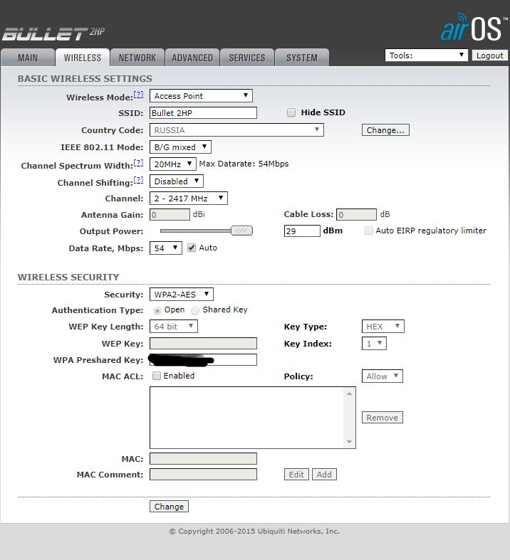This screenshot has height=560, width=510.
Task: Click the Output Power dBm value field
Action: 302,231
